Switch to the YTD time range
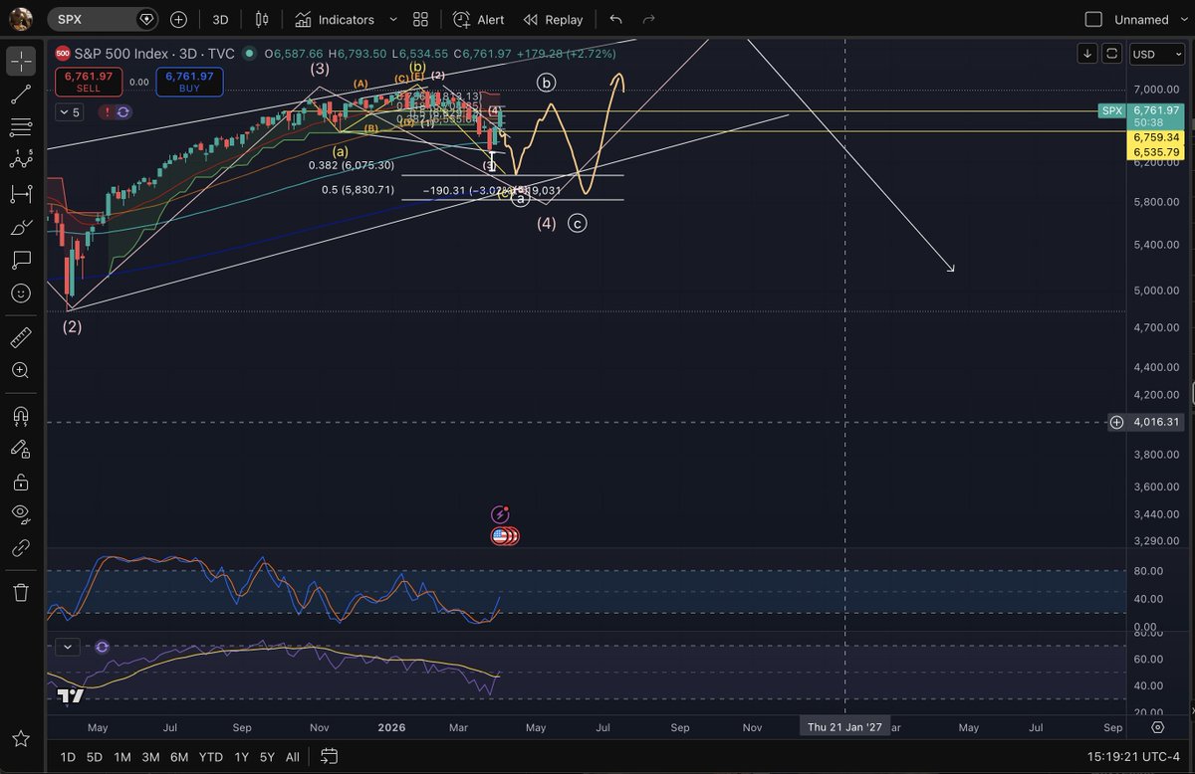Screen dimensions: 1195x774 [x=210, y=757]
